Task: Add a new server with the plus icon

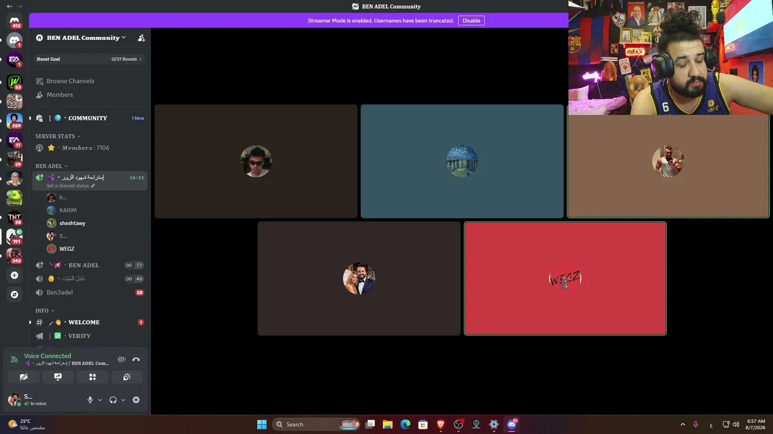Action: coord(14,275)
